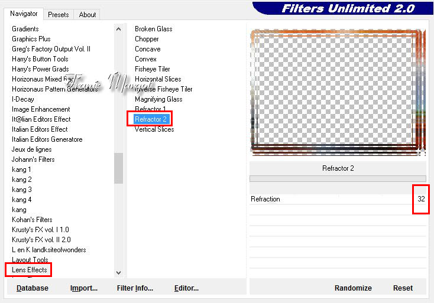The width and height of the screenshot is (434, 303).
Task: Click the Editor... button
Action: (186, 288)
